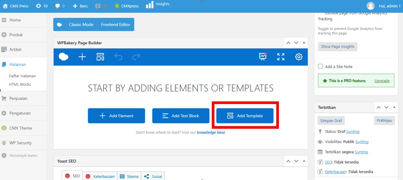
Task: Open the Frontend Editor
Action: point(116,25)
